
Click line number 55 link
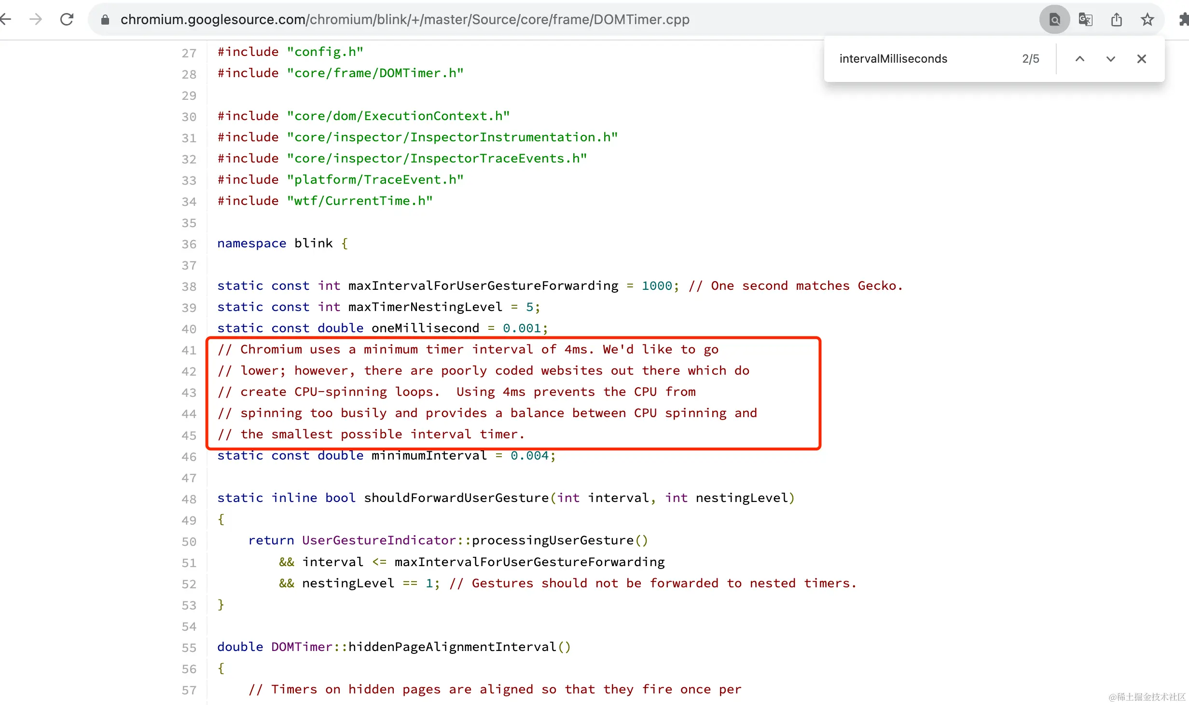[x=189, y=648]
